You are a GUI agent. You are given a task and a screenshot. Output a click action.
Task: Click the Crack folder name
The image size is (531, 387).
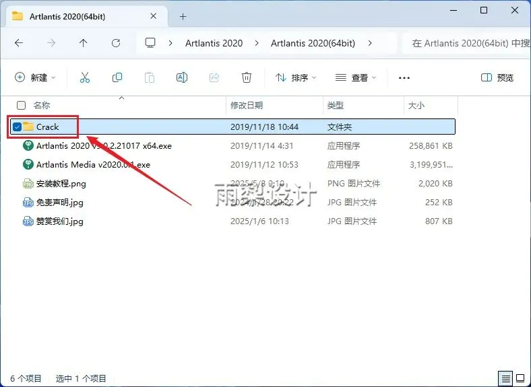pyautogui.click(x=47, y=127)
